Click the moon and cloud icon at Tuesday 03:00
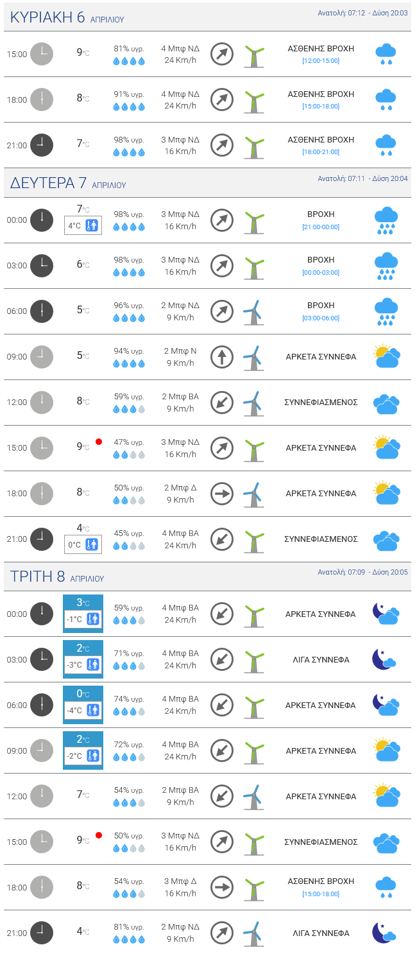This screenshot has height=954, width=417. point(385,659)
